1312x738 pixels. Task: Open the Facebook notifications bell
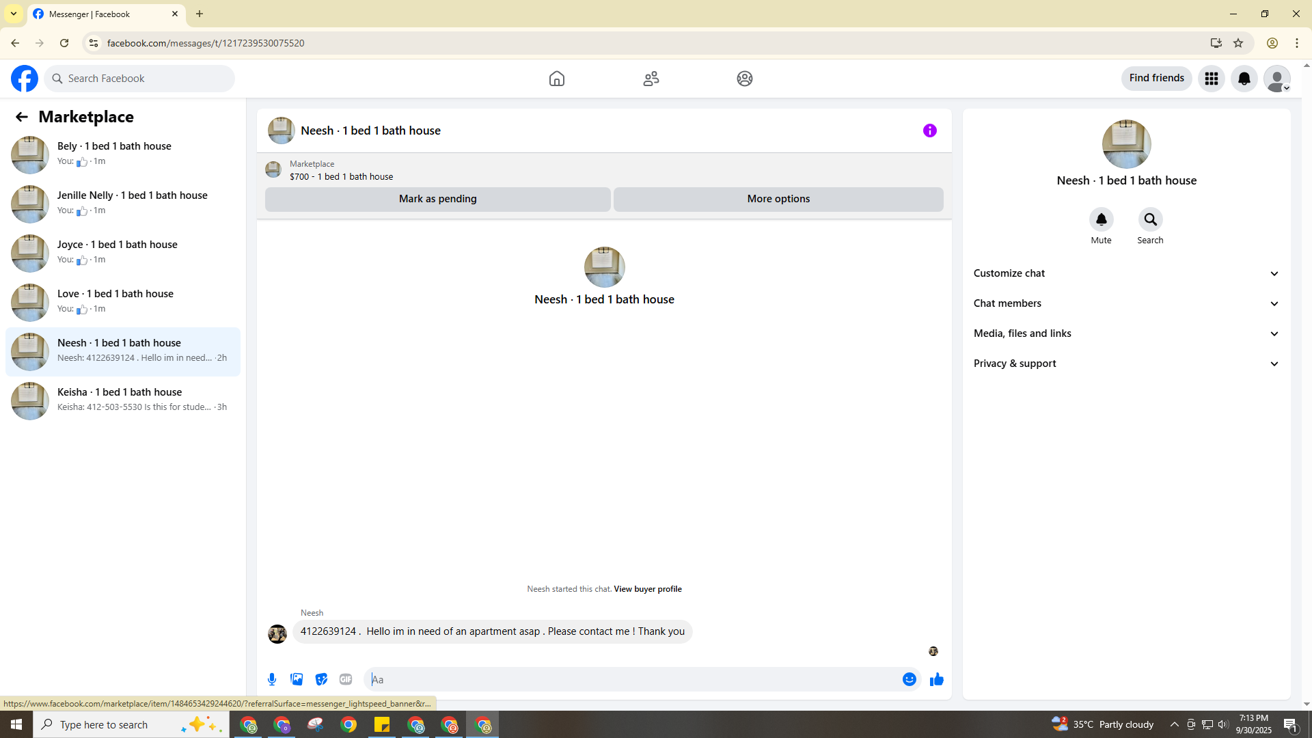click(1244, 79)
